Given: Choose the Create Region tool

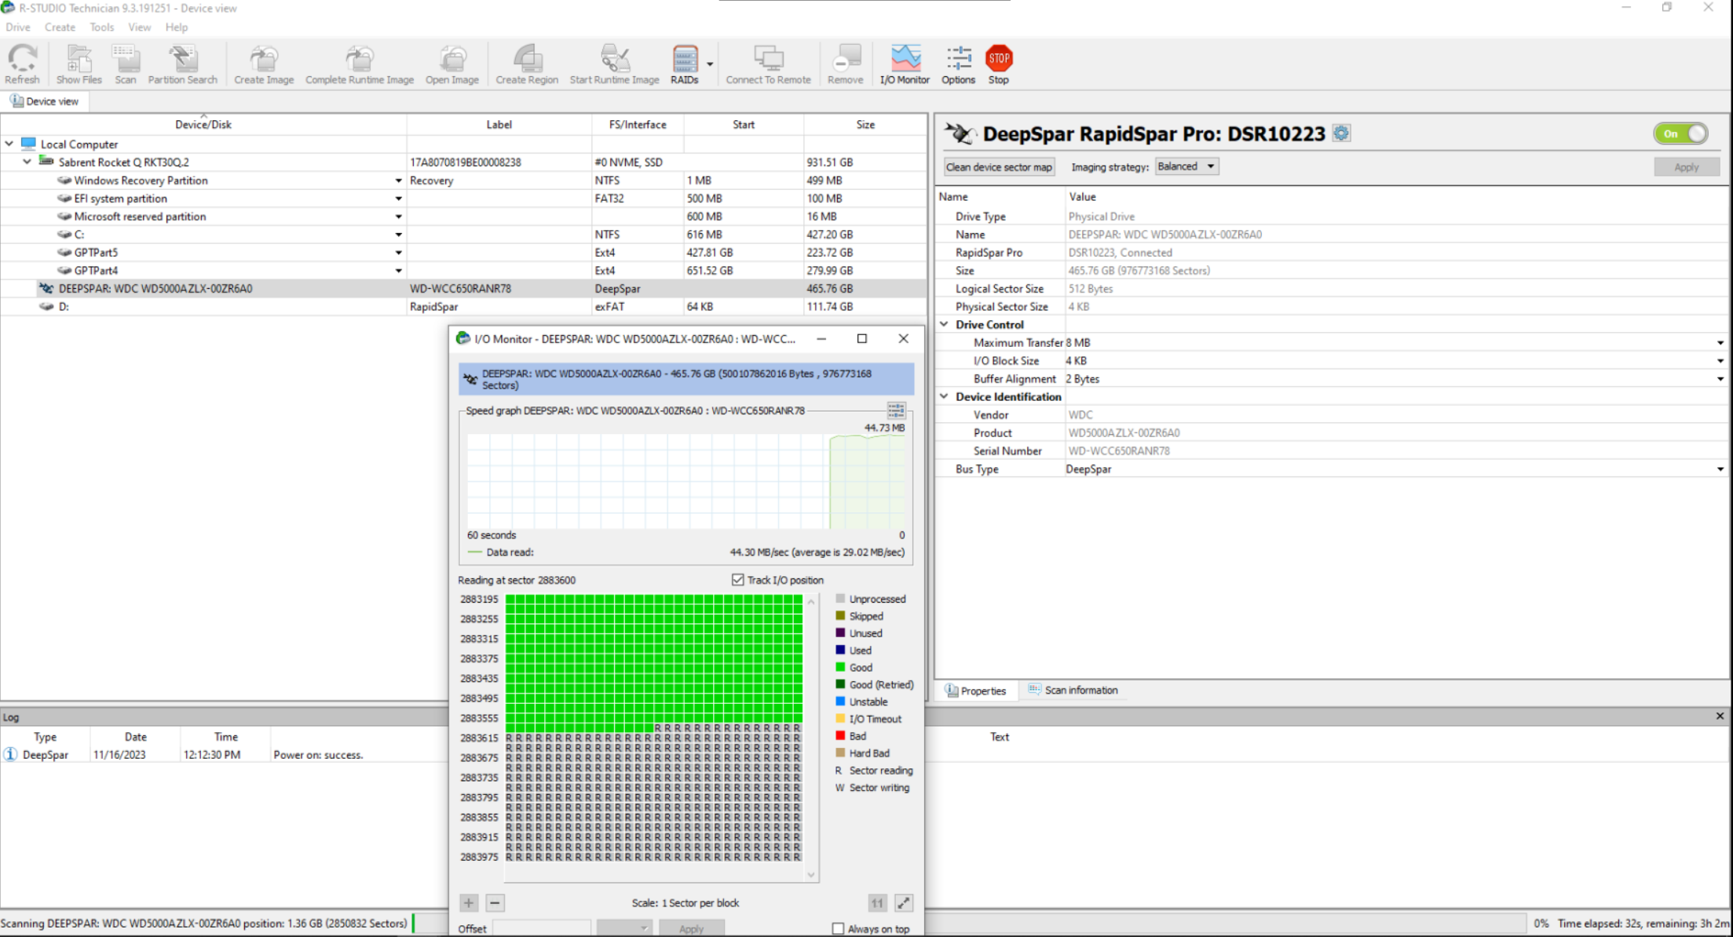Looking at the screenshot, I should point(527,64).
